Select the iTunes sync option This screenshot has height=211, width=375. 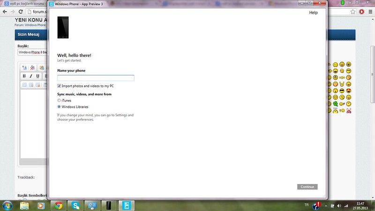point(59,100)
